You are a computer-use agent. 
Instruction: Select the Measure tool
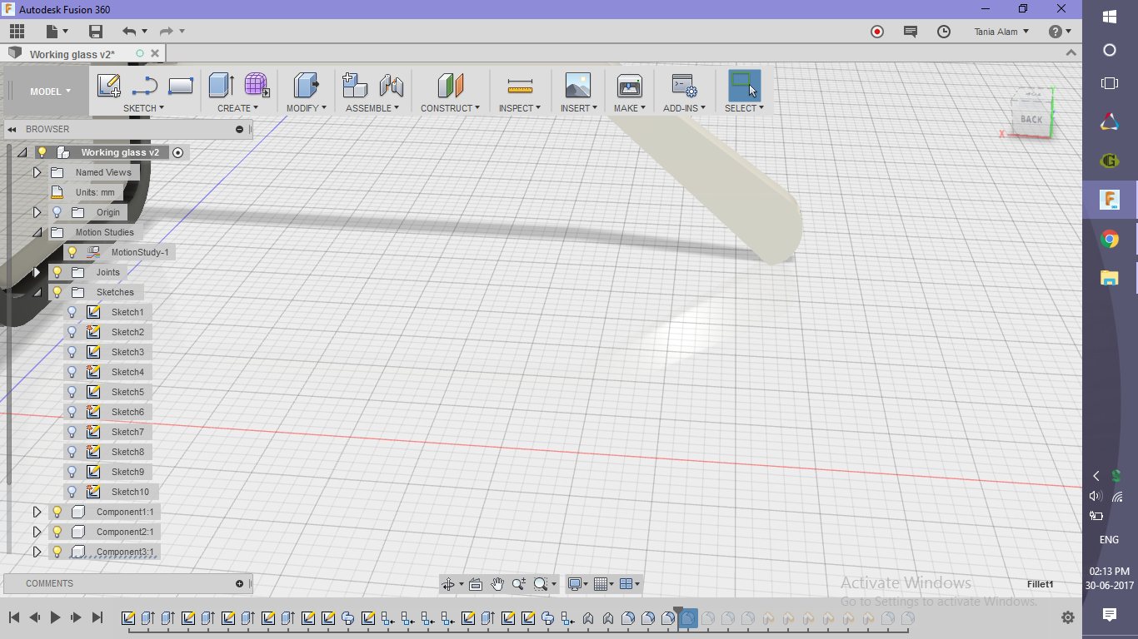pyautogui.click(x=520, y=86)
